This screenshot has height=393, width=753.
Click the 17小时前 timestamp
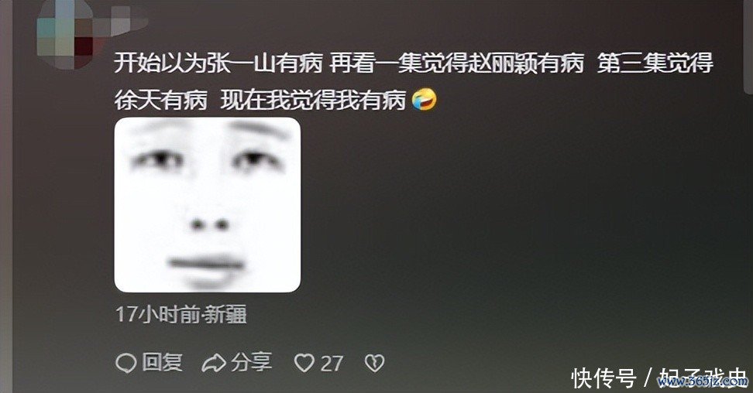point(157,315)
